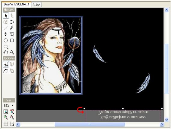Click vertical scrollbar down arrow
Screen dimensions: 171x129
point(166,120)
